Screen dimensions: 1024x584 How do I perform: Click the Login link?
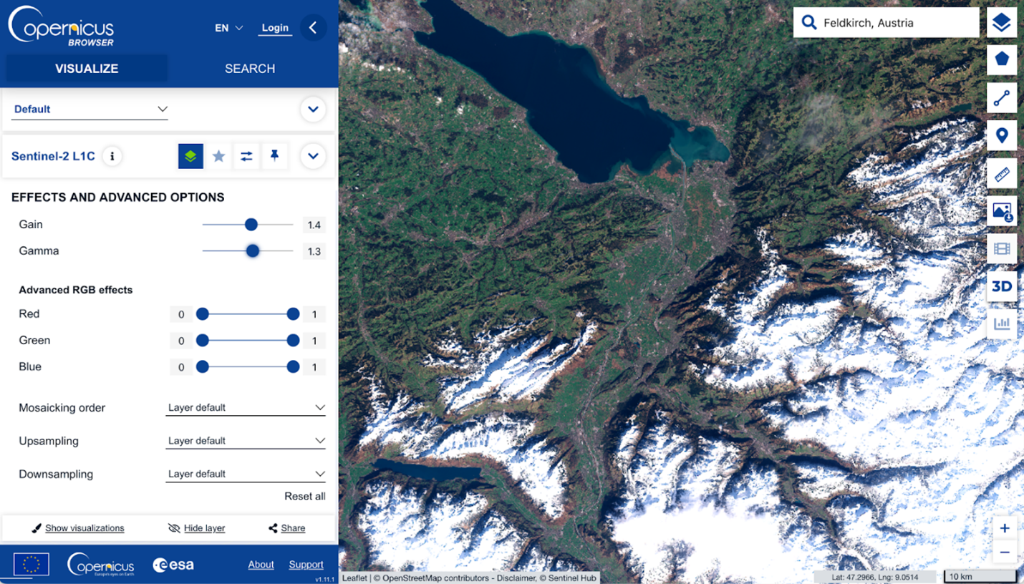[275, 28]
